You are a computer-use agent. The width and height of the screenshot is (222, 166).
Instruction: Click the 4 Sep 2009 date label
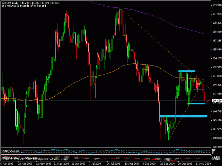pyautogui.click(x=149, y=164)
